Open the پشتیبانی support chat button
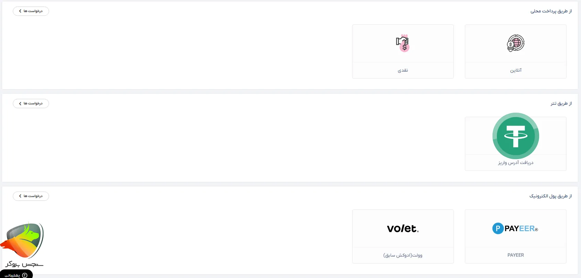581x278 pixels. (16, 275)
